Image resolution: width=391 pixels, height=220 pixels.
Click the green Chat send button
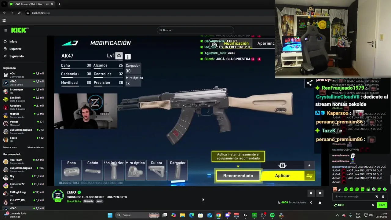382,205
